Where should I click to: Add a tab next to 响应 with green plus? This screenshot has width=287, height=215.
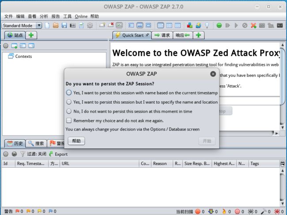199,35
